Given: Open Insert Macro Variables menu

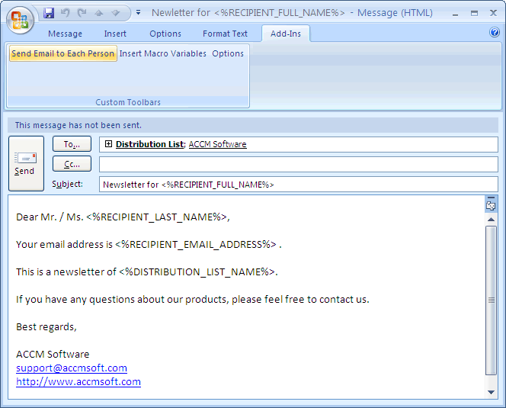Looking at the screenshot, I should tap(162, 53).
